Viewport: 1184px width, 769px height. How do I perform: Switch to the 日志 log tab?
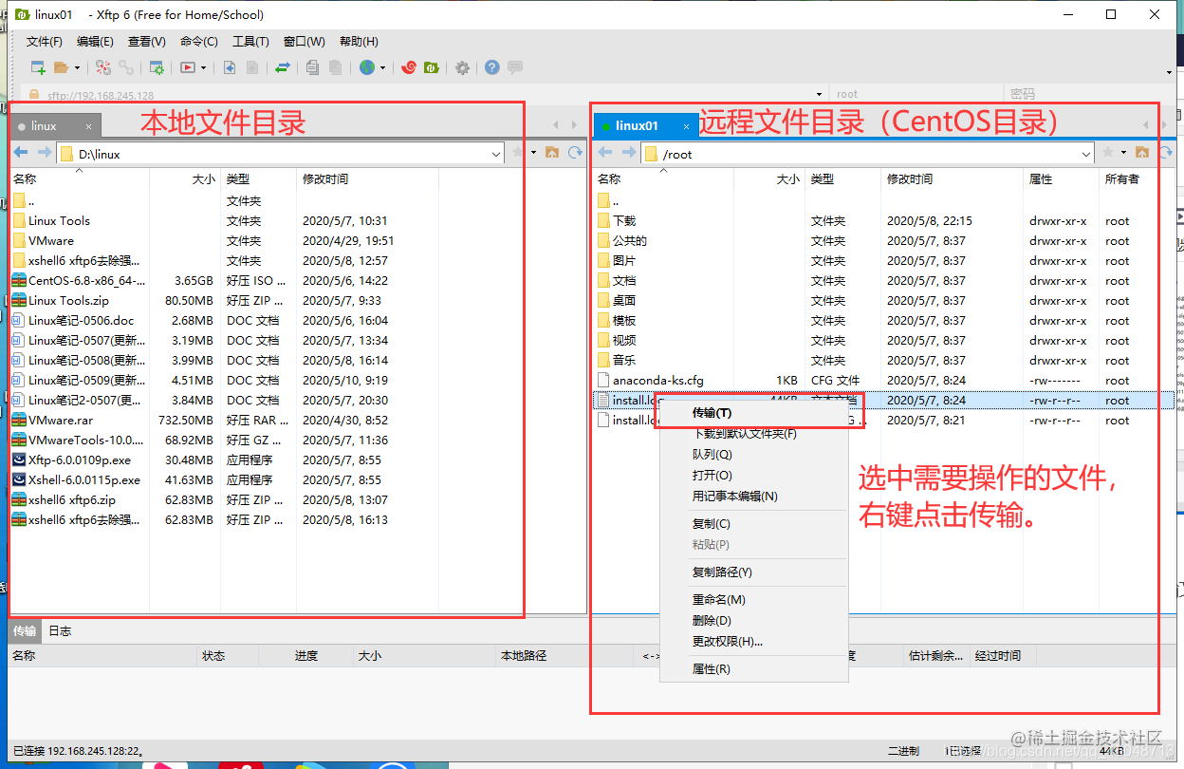point(60,630)
